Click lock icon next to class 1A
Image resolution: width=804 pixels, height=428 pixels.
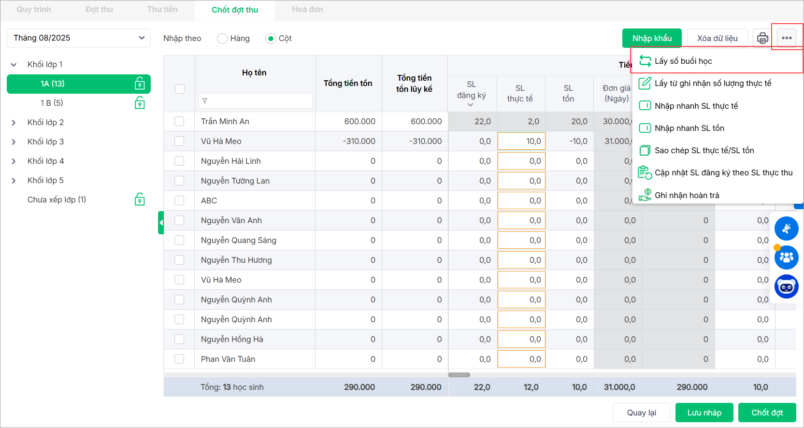click(x=140, y=84)
